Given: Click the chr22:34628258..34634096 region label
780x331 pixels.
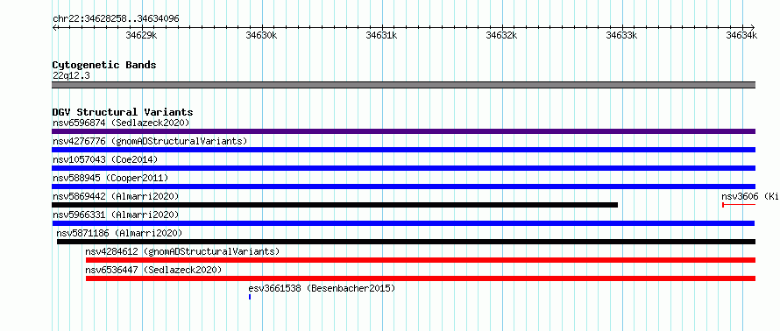Looking at the screenshot, I should (x=116, y=19).
